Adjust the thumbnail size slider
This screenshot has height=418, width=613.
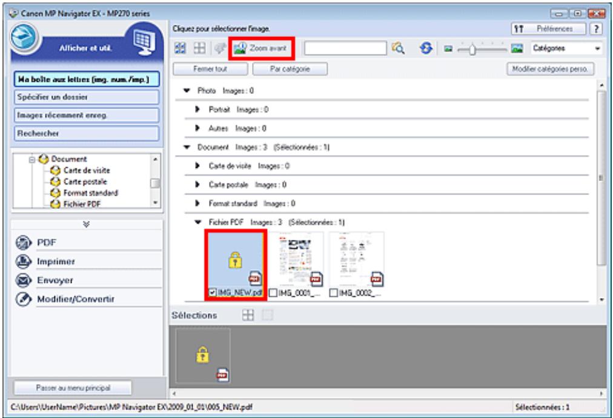click(x=472, y=49)
